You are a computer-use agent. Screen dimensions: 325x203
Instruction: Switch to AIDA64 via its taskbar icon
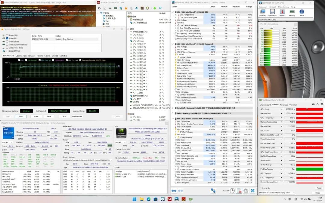click(x=169, y=199)
